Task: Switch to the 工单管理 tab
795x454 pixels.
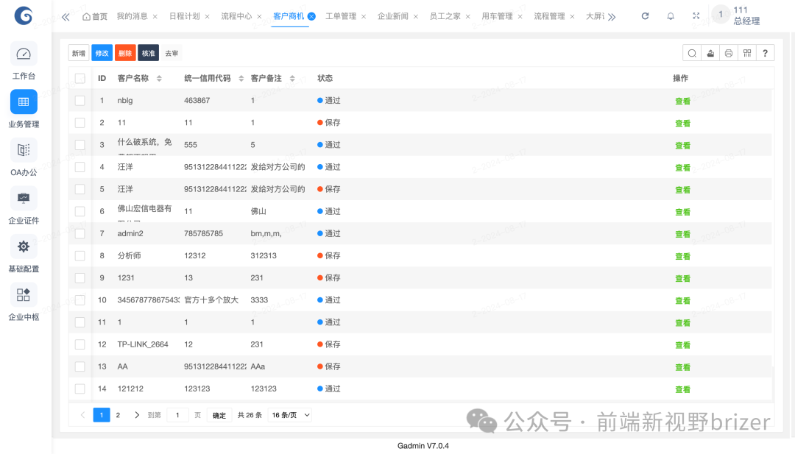Action: [342, 15]
